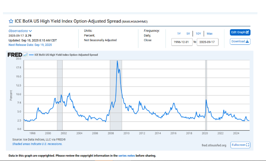This screenshot has width=266, height=161.
Task: Select the 5Y date range
Action: click(x=188, y=34)
